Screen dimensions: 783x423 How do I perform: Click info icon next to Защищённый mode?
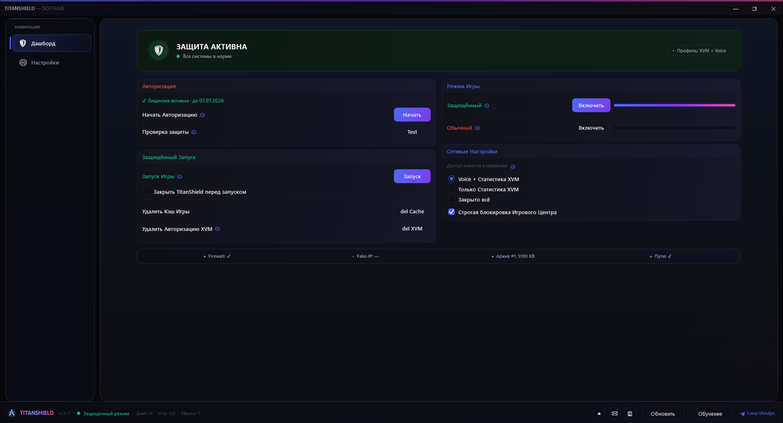point(487,106)
